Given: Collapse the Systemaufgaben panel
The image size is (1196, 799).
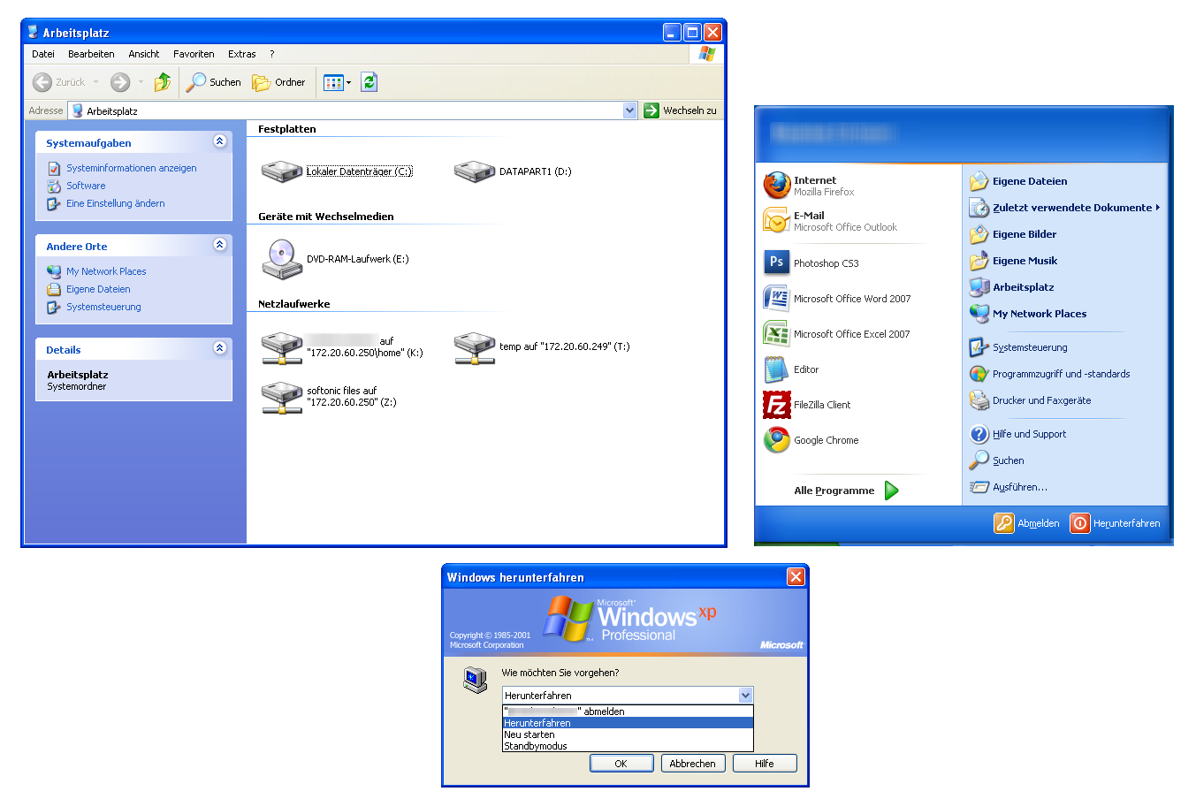Looking at the screenshot, I should (x=220, y=141).
